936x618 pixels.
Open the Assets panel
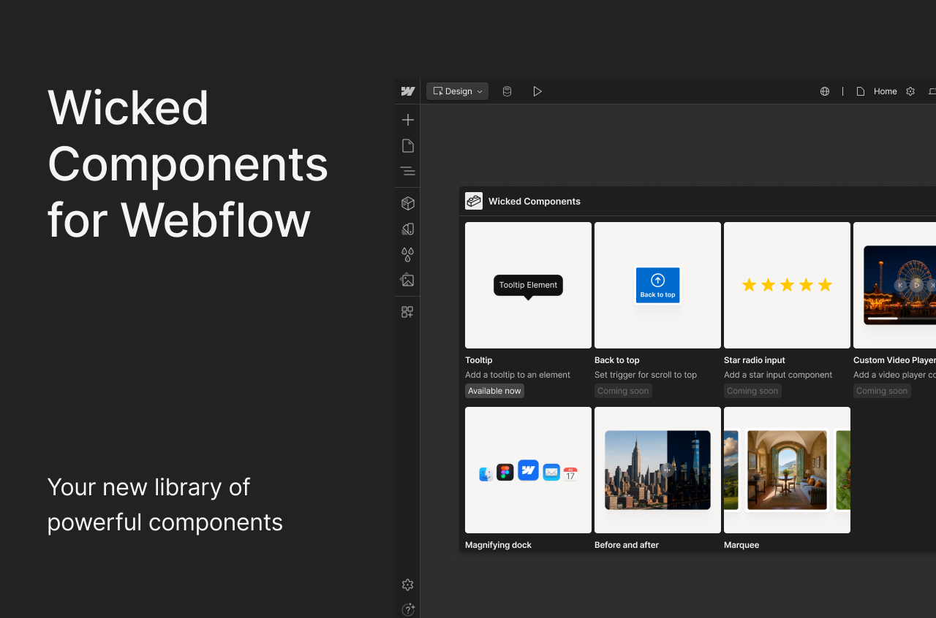click(x=407, y=280)
